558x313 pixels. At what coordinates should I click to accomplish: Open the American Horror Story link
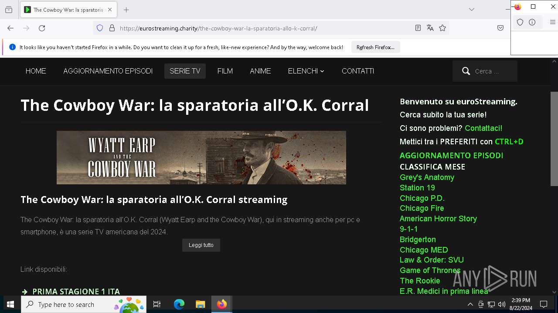(x=438, y=219)
